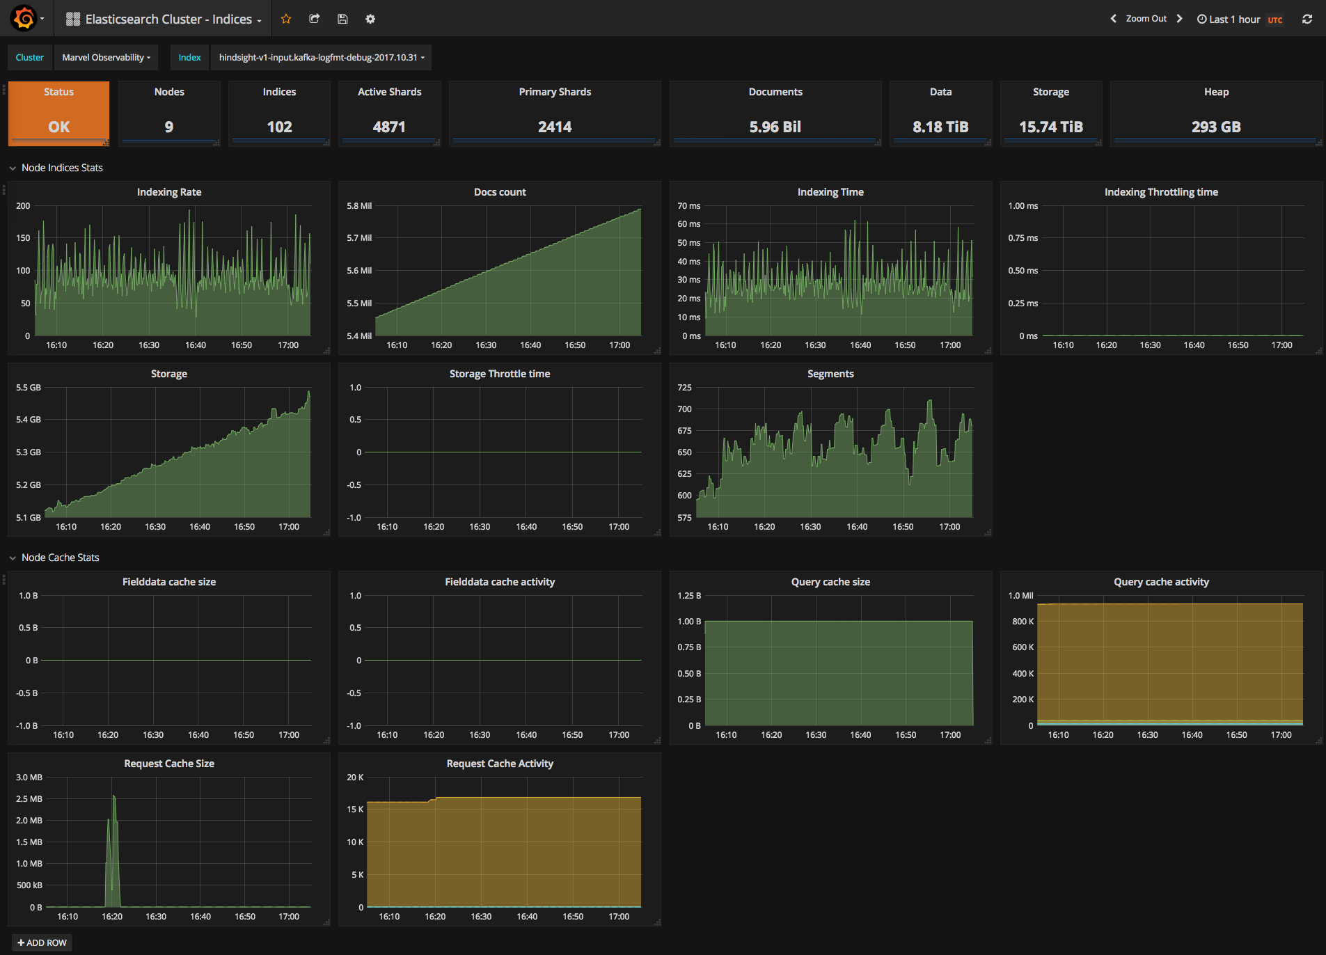Open the Grafana logo main menu
Image resolution: width=1326 pixels, height=955 pixels.
tap(24, 19)
